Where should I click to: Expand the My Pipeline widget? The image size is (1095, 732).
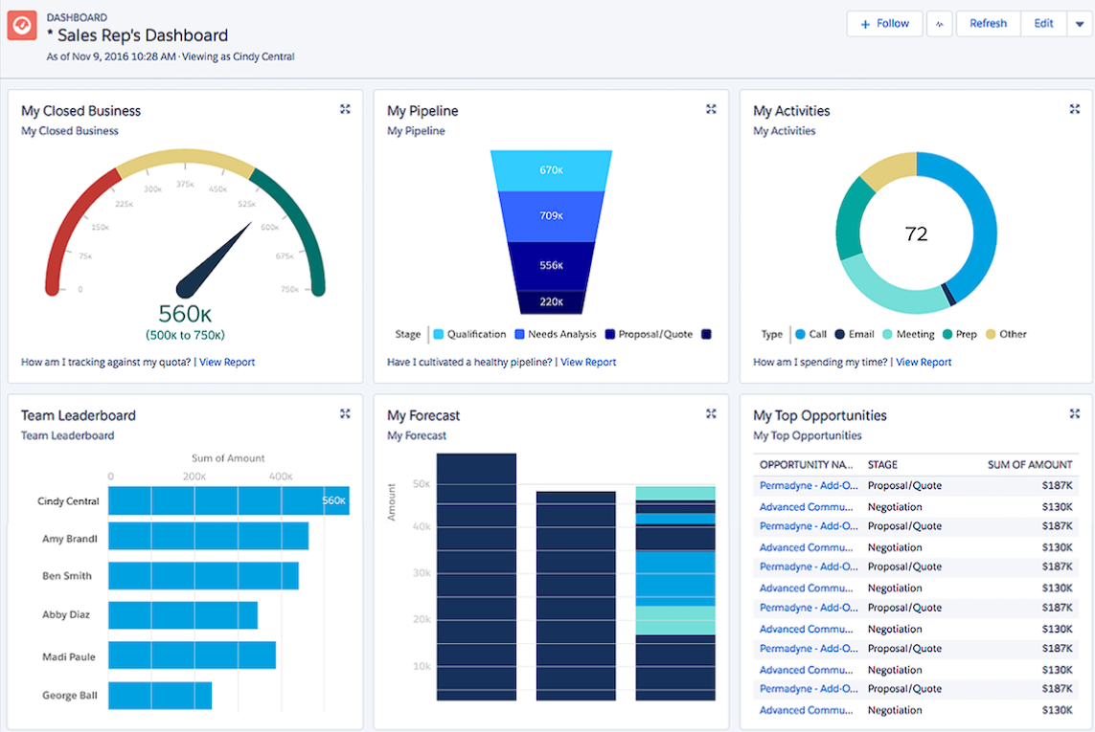point(711,109)
